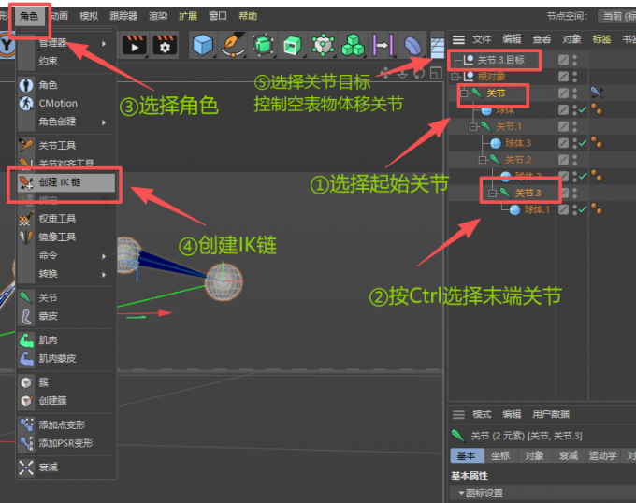Open the 角色 menu in menu bar
The width and height of the screenshot is (636, 503).
pos(29,16)
